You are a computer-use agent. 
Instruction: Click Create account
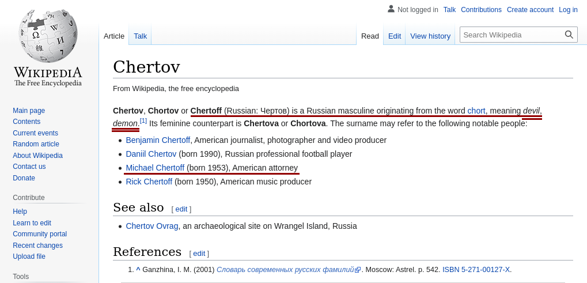530,10
